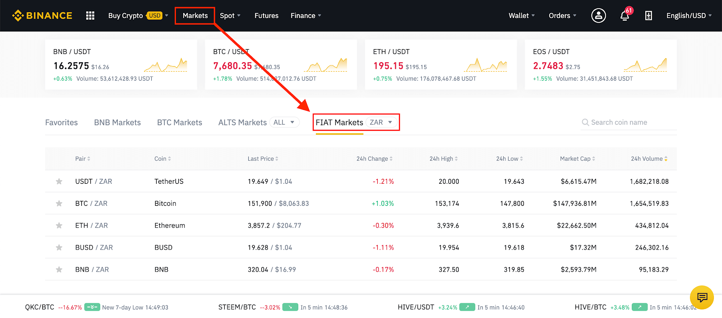Favorite the BNB / ZAR pair star
Viewport: 722px width, 318px height.
click(59, 270)
